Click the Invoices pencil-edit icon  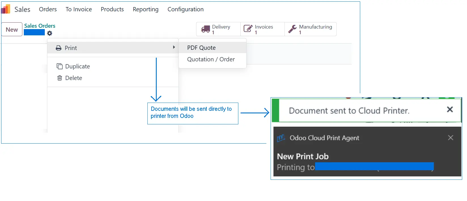pos(248,29)
